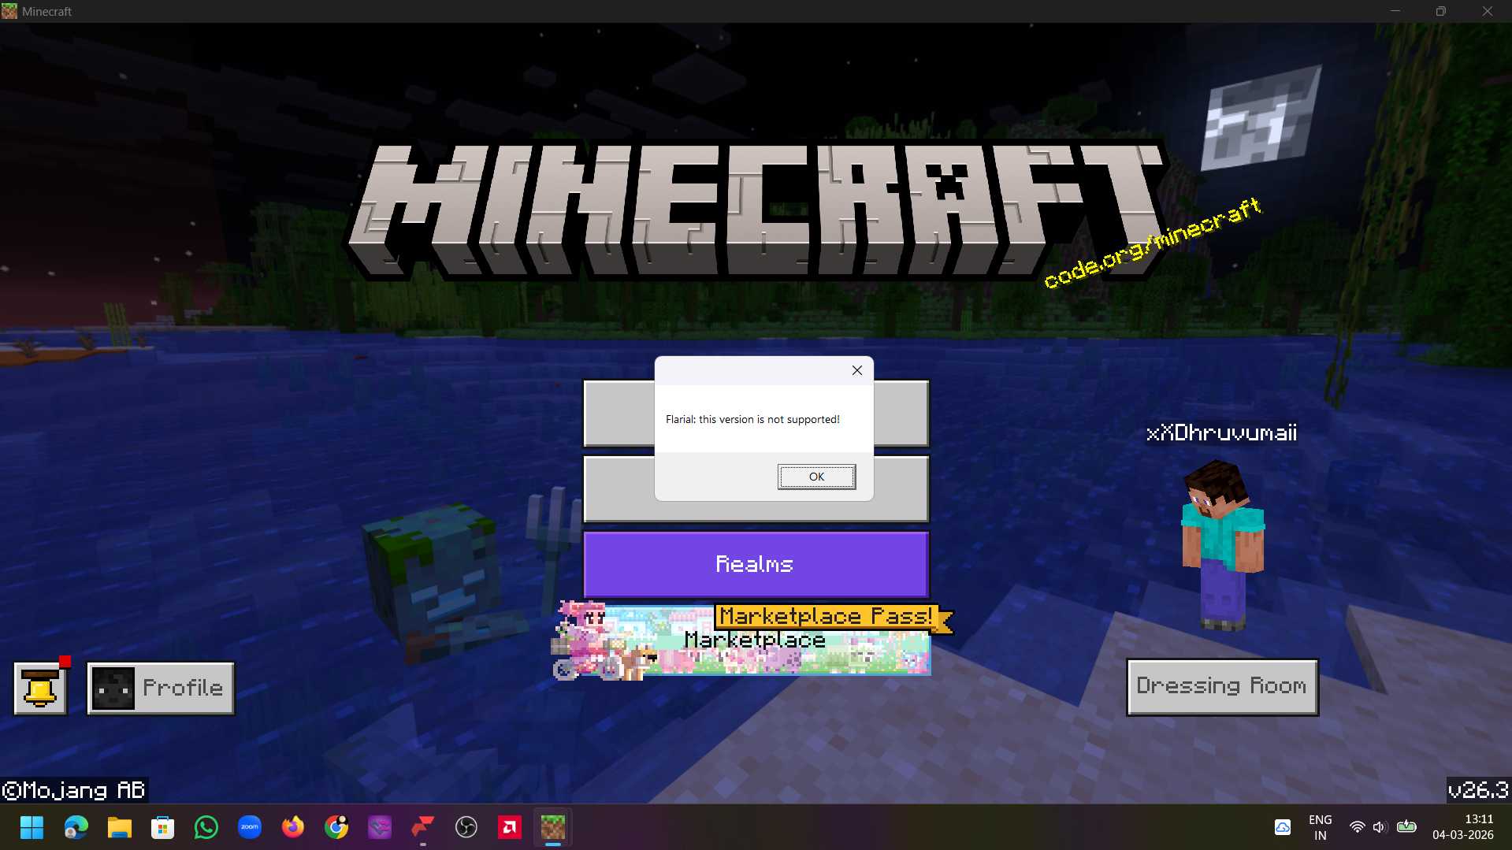The image size is (1512, 850).
Task: Enter the Dressing Room
Action: 1221,685
